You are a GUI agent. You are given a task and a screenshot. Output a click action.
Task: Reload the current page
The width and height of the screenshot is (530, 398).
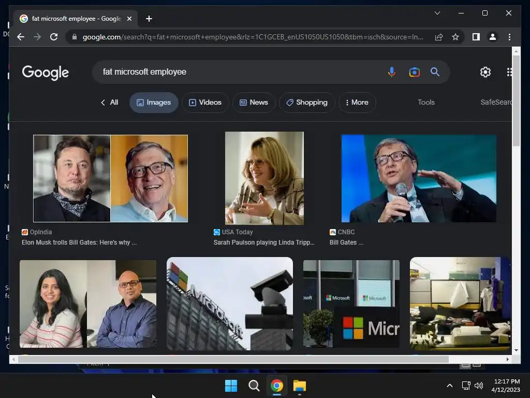(54, 37)
